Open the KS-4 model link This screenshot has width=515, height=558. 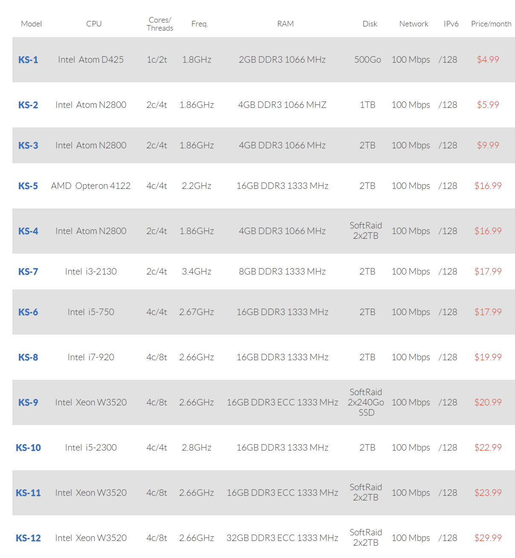pyautogui.click(x=28, y=231)
